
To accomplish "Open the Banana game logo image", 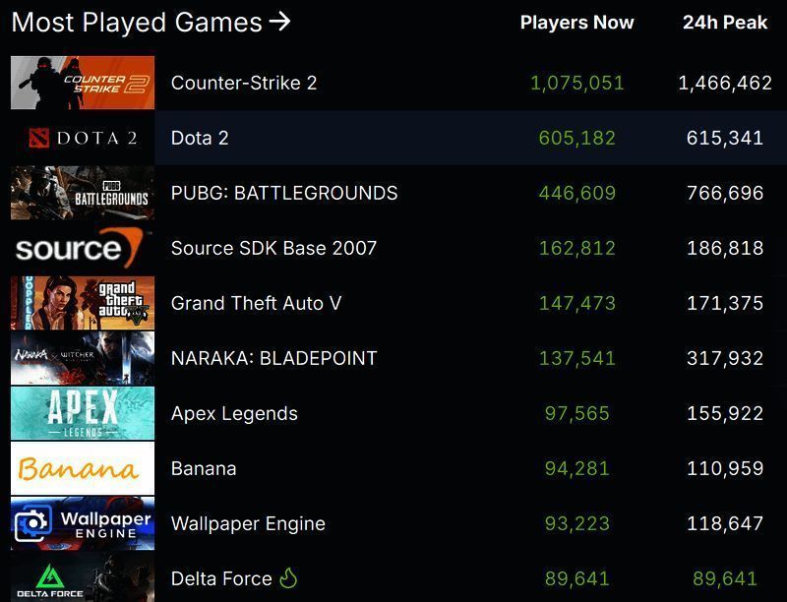I will (83, 468).
